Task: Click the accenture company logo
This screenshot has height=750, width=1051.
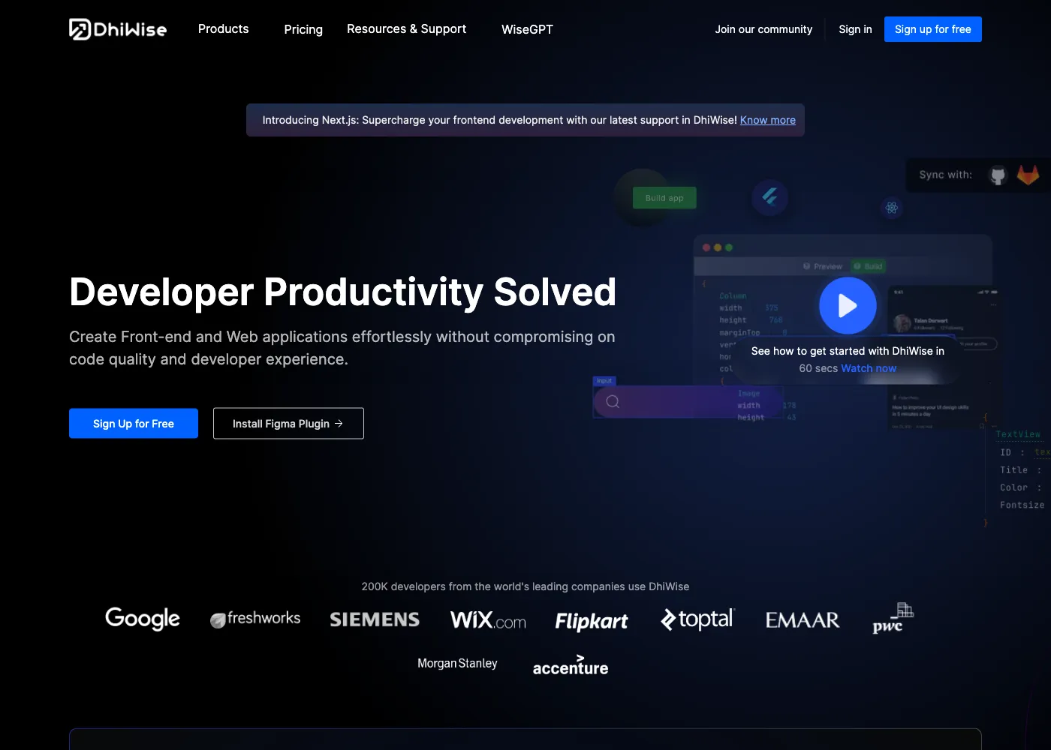Action: (x=571, y=665)
